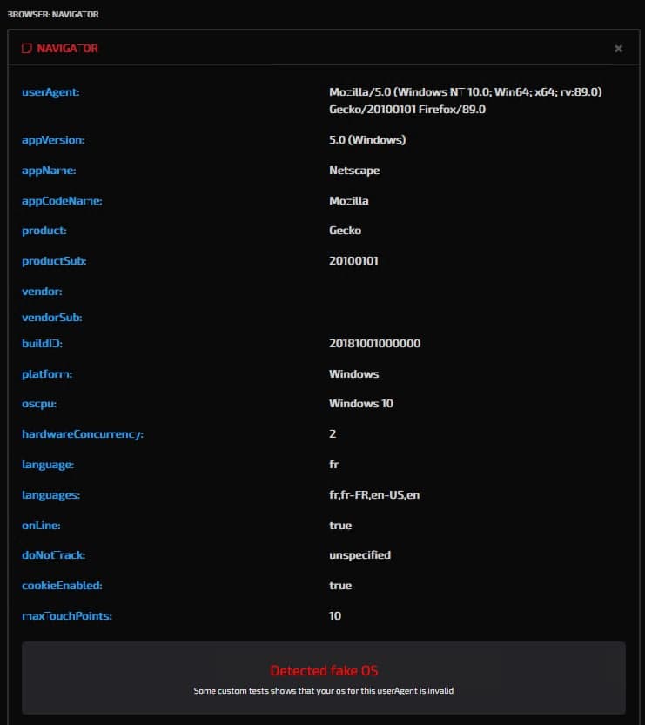
Task: Click the Detected fake OS warning heading
Action: (324, 671)
